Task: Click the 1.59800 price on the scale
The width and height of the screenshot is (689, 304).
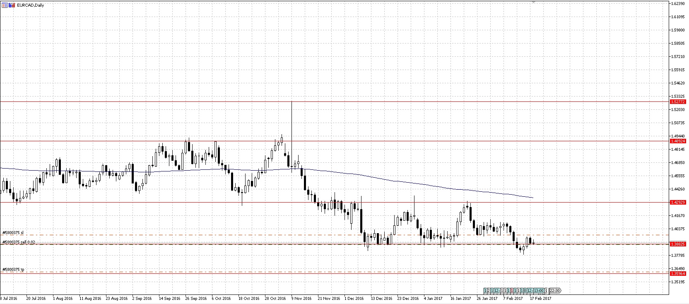Action: pos(678,30)
